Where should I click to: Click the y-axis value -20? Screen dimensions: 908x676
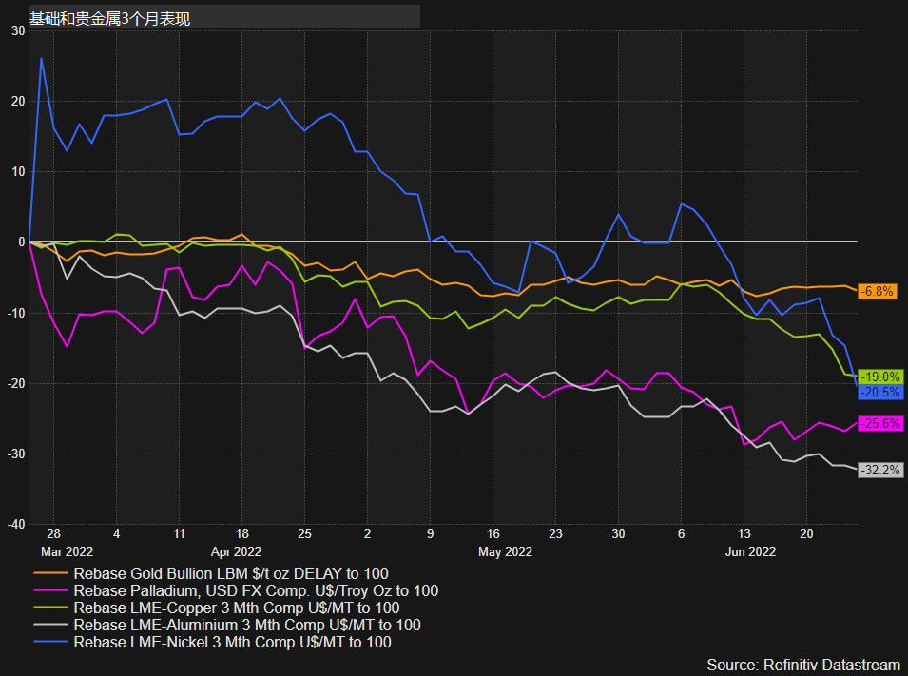pyautogui.click(x=16, y=383)
